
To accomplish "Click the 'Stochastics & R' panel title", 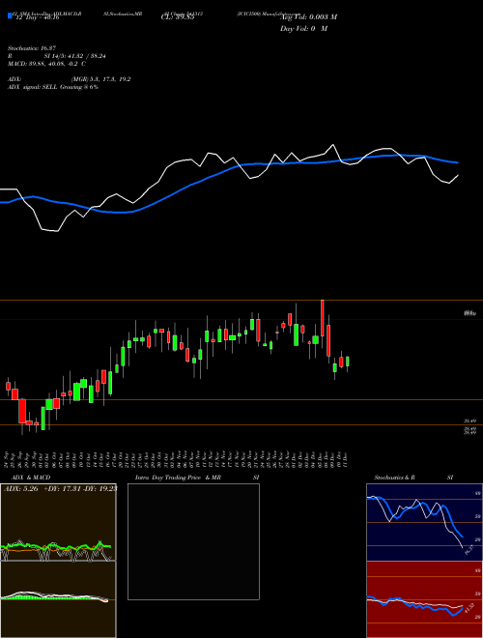I will (395, 478).
